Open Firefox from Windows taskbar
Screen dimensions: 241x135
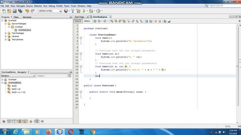coord(49,132)
